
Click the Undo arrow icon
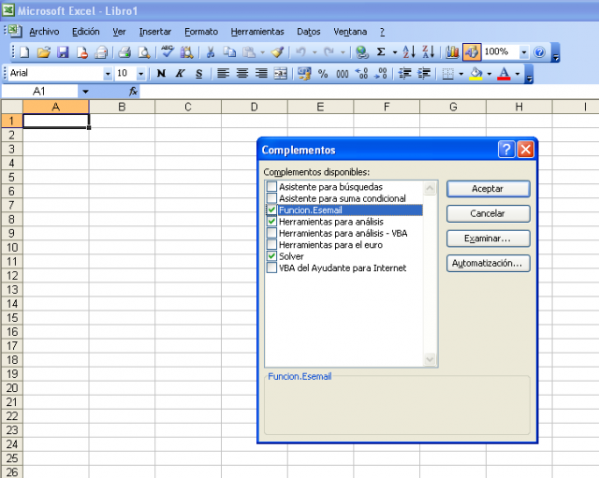point(300,52)
